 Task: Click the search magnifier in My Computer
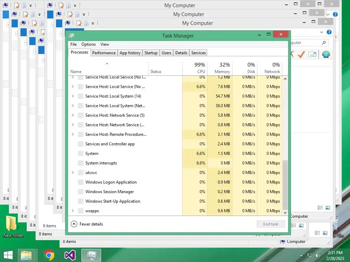point(324,42)
